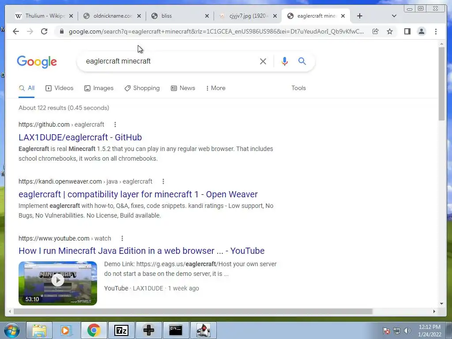Screen dimensions: 452x339
Task: Open the Chrome profile avatar
Action: (x=422, y=31)
